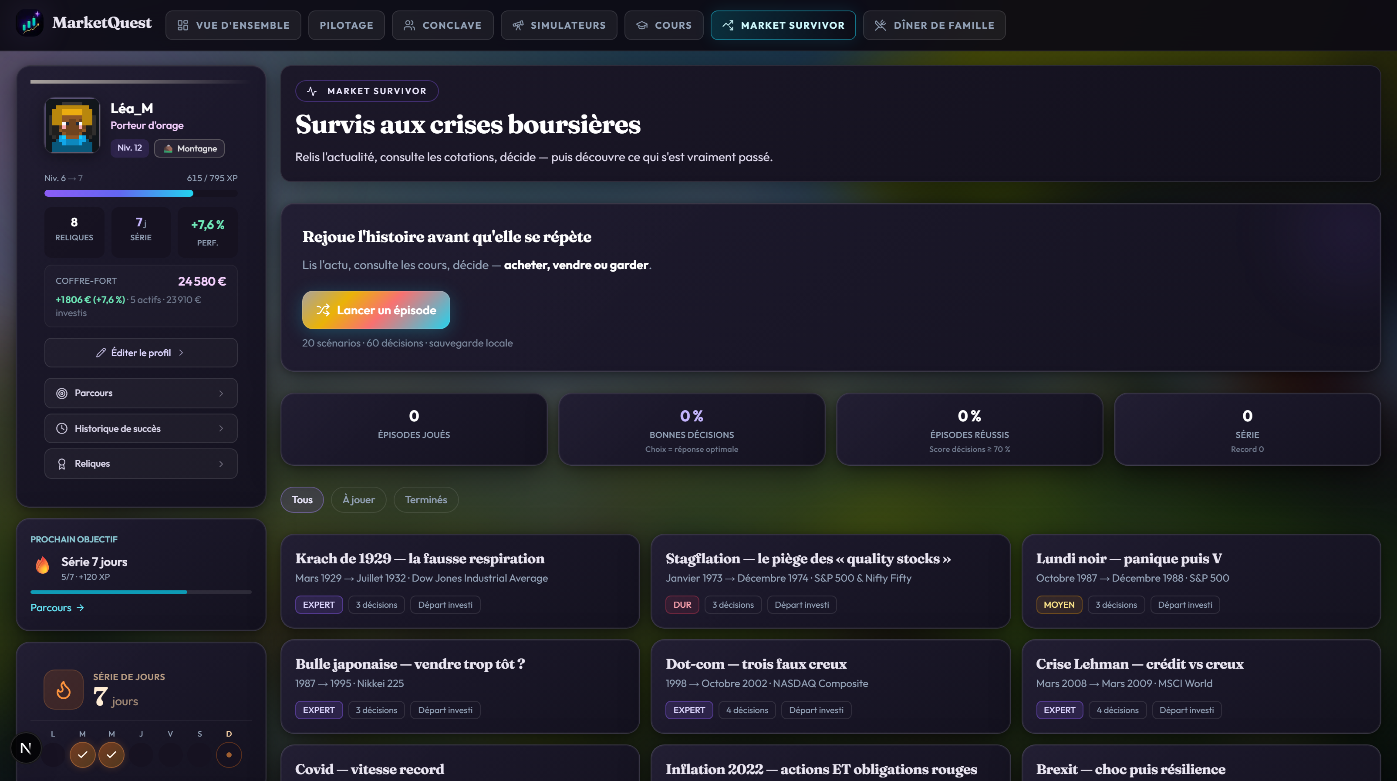Click the MarketQuest logo icon
Image resolution: width=1397 pixels, height=781 pixels.
pyautogui.click(x=29, y=24)
